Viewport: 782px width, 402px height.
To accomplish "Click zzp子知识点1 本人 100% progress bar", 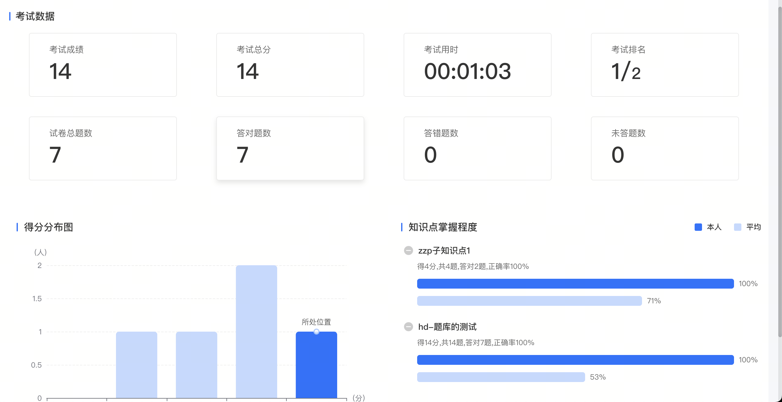I will (575, 284).
